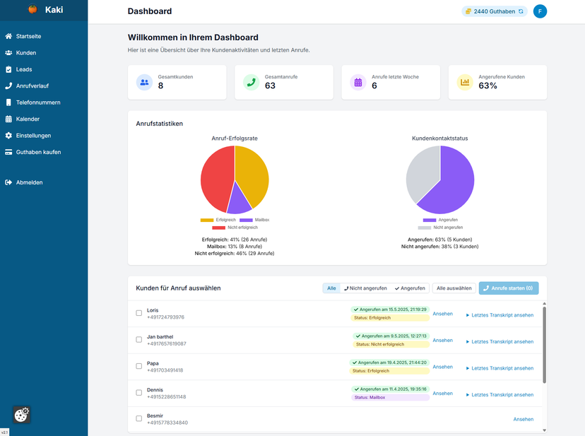Select the checkbox next to Jan barthel
The image size is (585, 436).
click(139, 340)
